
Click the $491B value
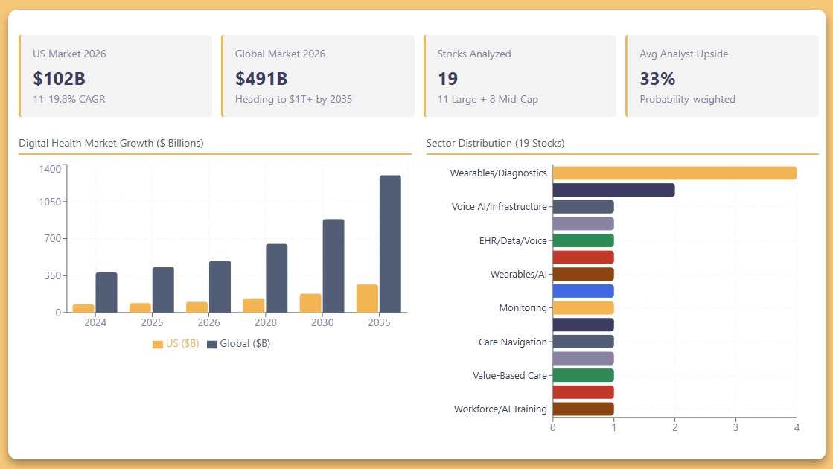(x=261, y=79)
